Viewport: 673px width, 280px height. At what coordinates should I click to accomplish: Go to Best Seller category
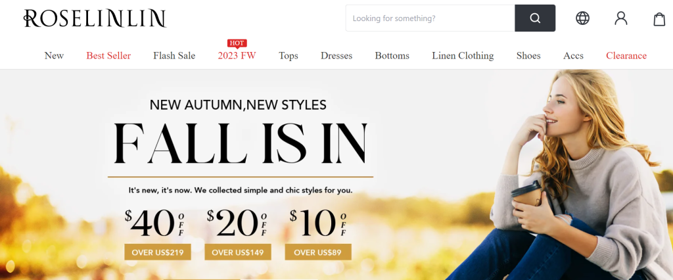coord(108,55)
